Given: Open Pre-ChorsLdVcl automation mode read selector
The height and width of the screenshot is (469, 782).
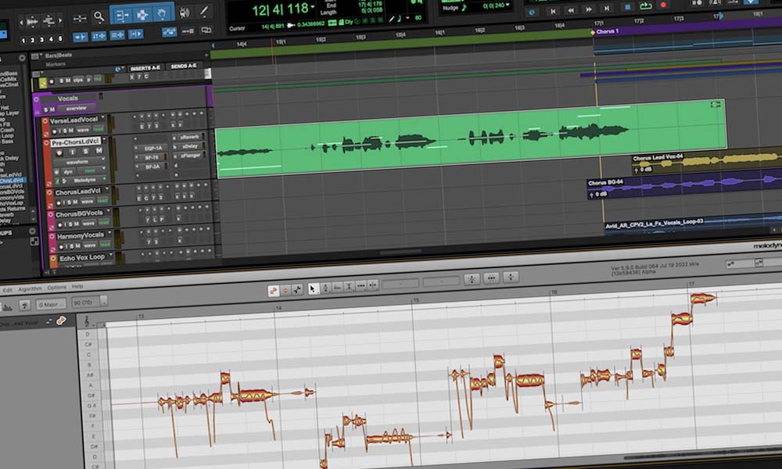Looking at the screenshot, I should pos(91,170).
